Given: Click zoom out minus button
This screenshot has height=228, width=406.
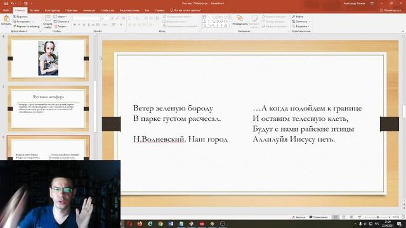Looking at the screenshot, I should point(365,217).
